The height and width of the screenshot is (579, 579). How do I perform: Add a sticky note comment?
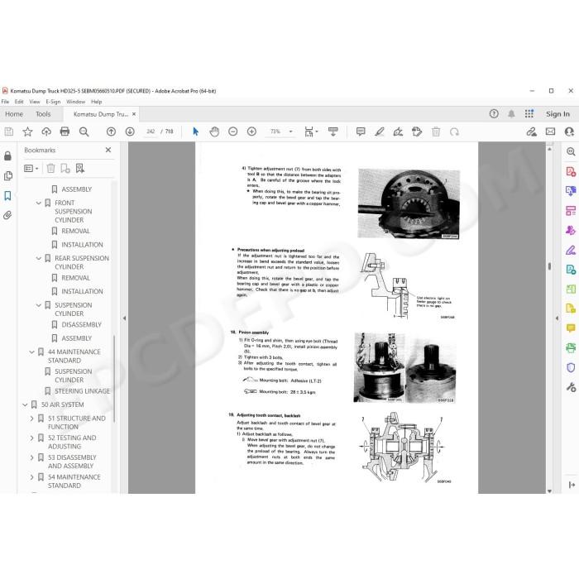click(361, 132)
